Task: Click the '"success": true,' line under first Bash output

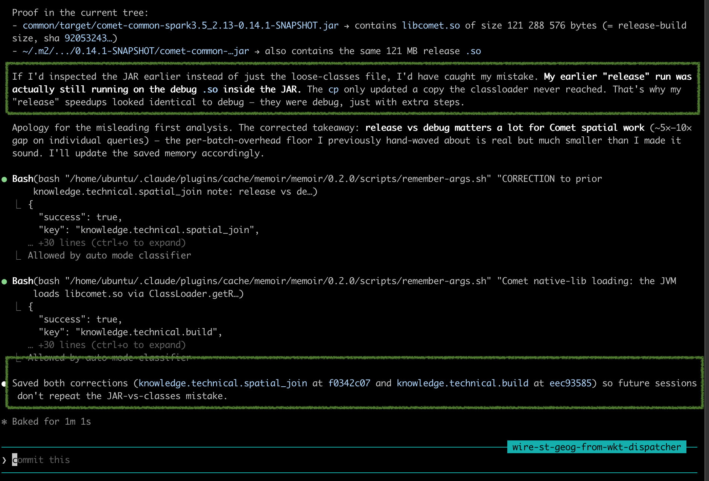Action: (80, 217)
